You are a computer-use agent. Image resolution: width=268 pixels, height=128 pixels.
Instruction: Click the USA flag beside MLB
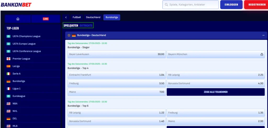coord(9,126)
